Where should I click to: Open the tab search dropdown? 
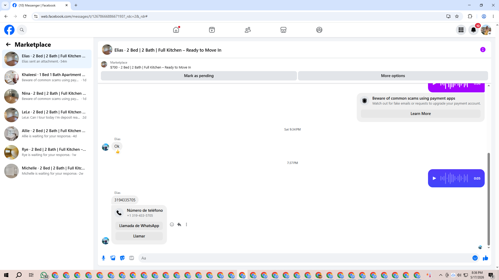[5, 5]
